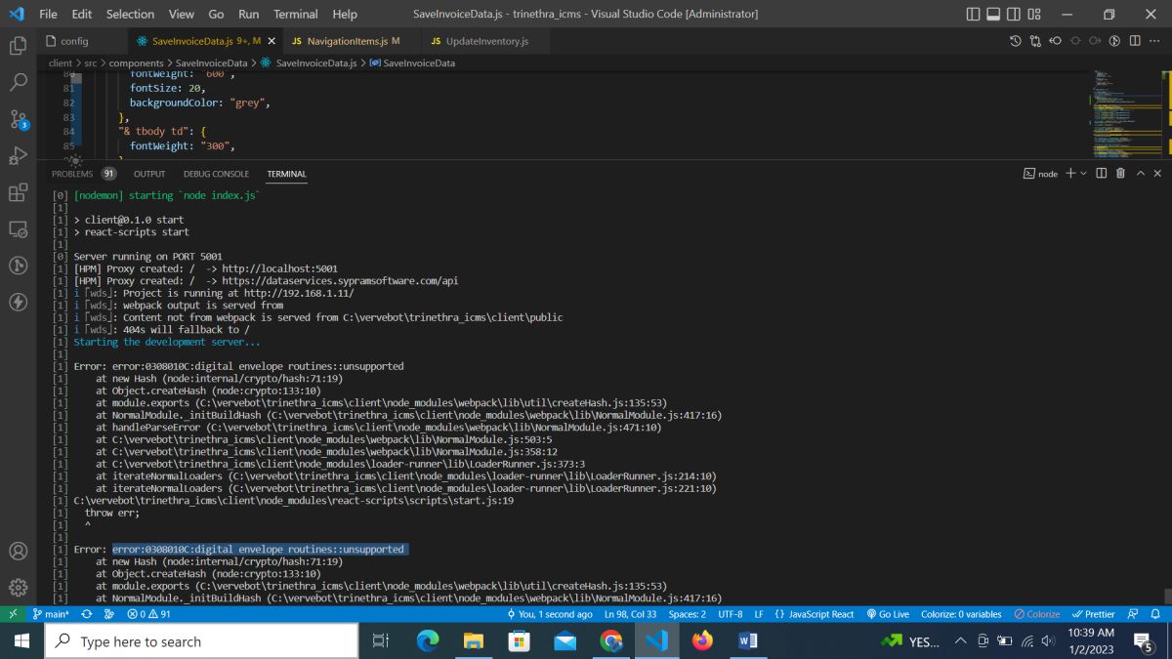Image resolution: width=1172 pixels, height=659 pixels.
Task: Open the Help menu
Action: click(x=345, y=14)
